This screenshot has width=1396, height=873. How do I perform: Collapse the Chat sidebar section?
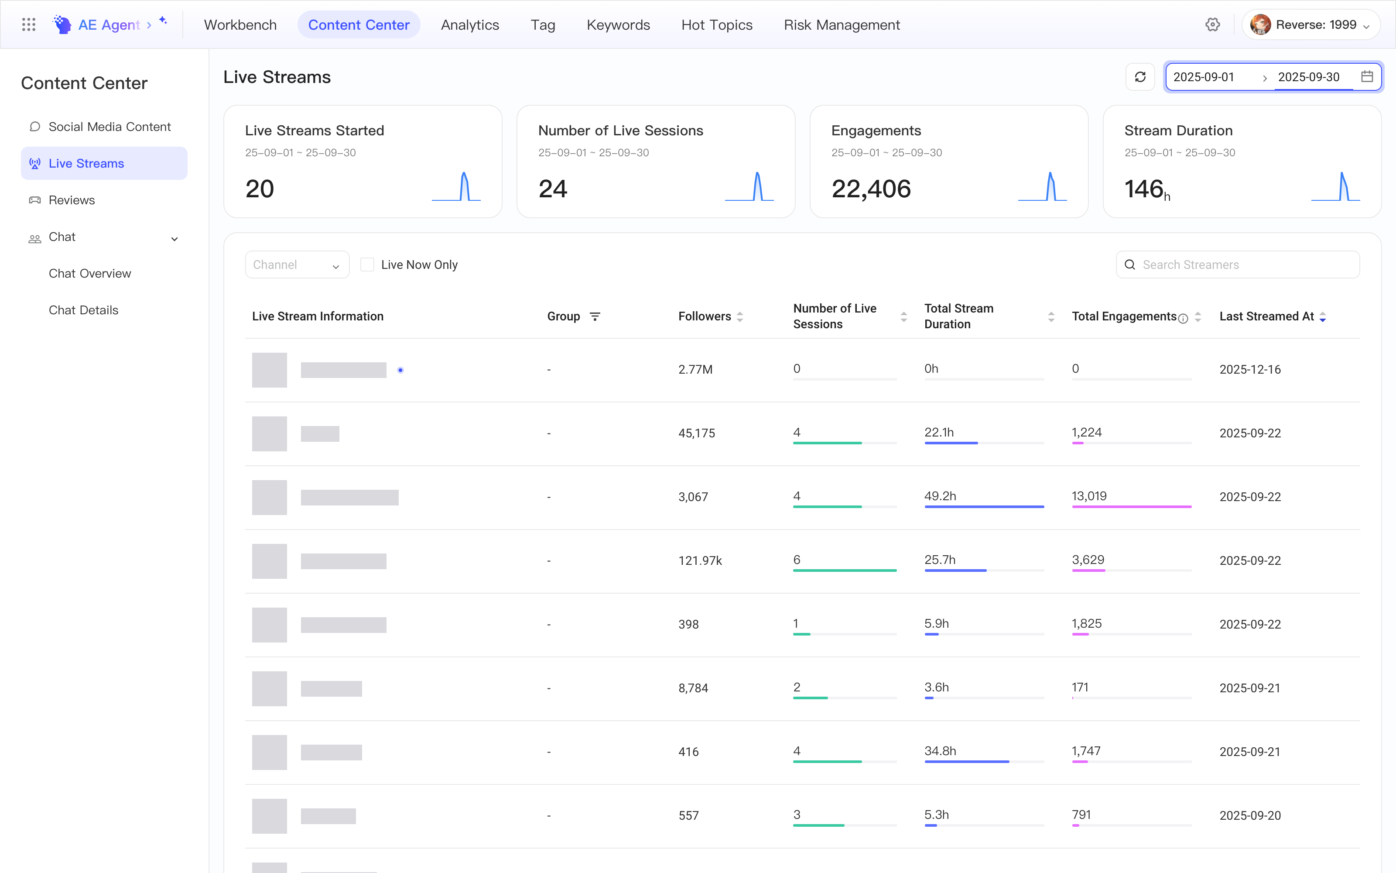[x=175, y=238]
